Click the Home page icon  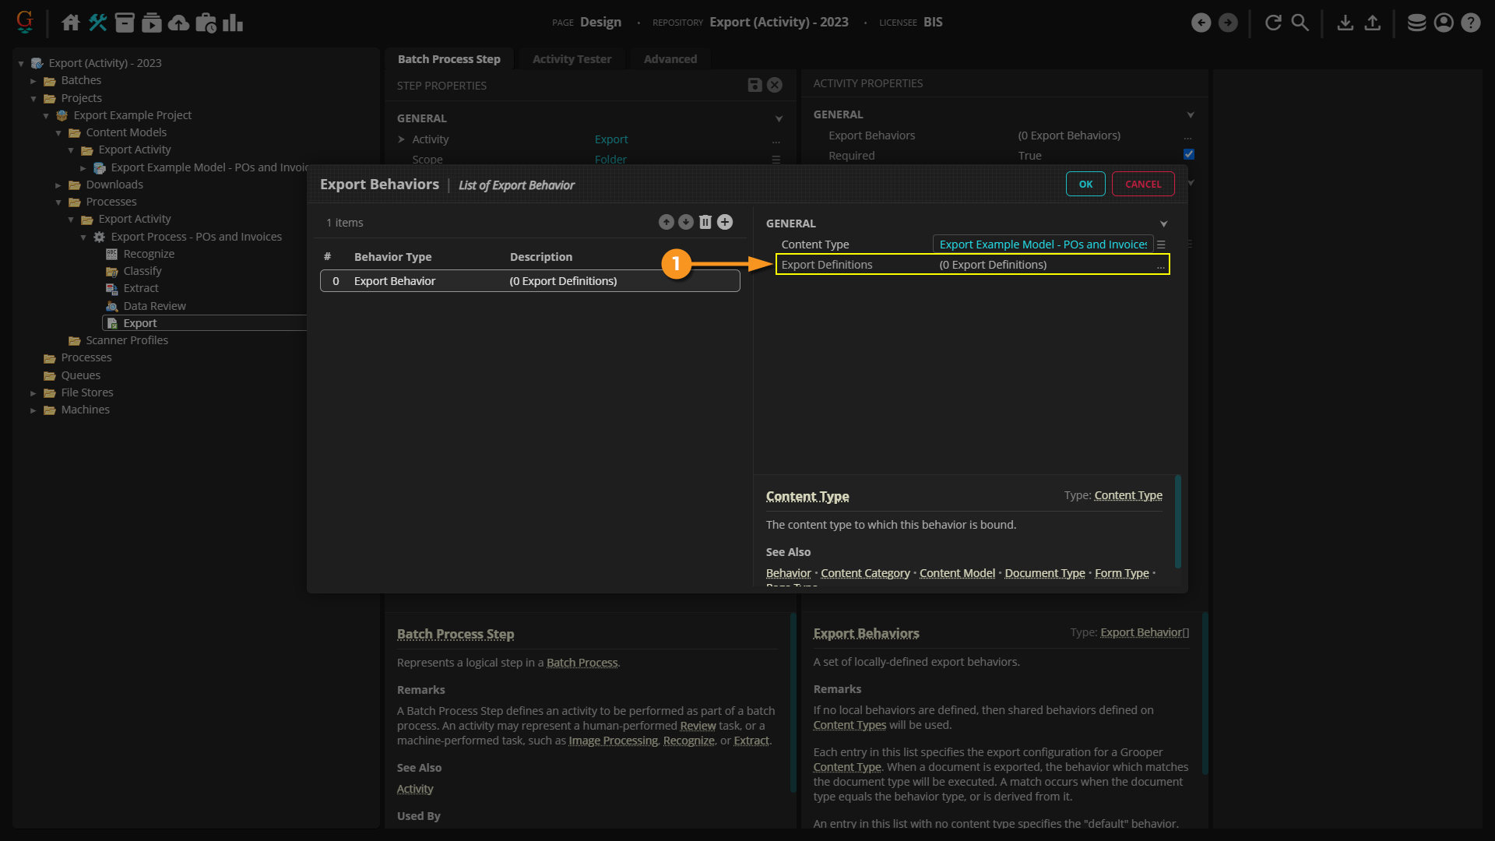(x=71, y=23)
